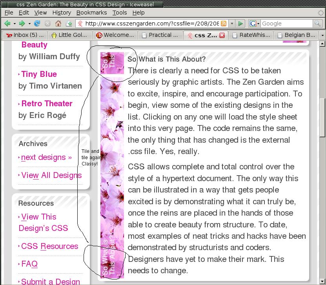Open the Edit menu
Screen dimensions: 326x285
pos(24,13)
